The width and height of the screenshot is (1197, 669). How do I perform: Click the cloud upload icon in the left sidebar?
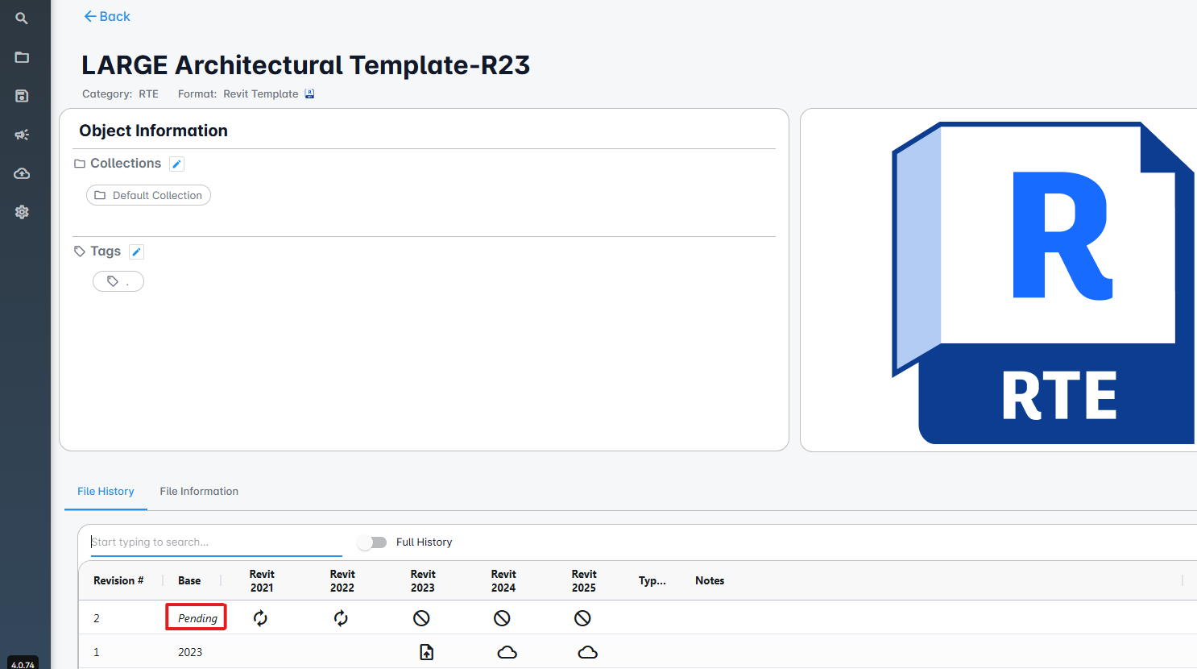22,173
